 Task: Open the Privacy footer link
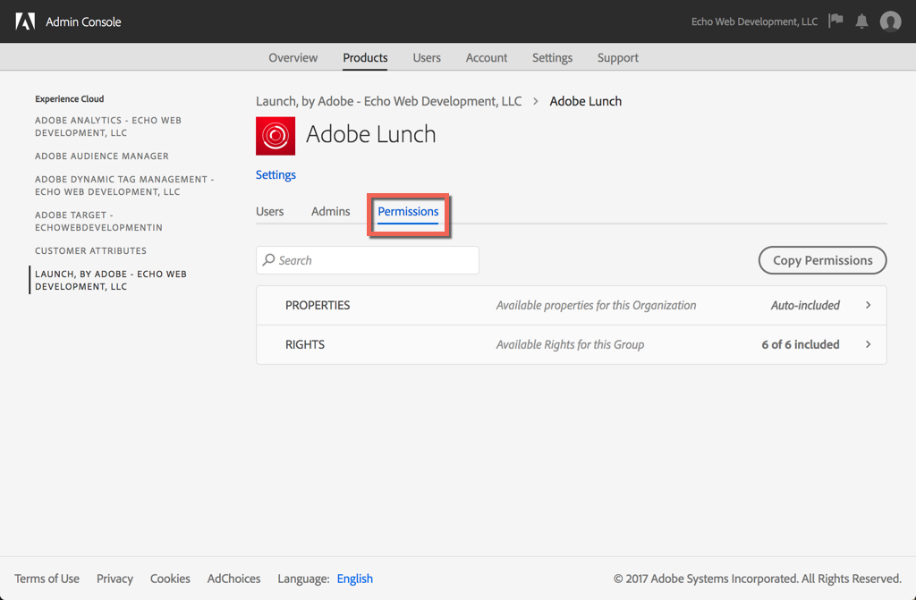(x=114, y=579)
